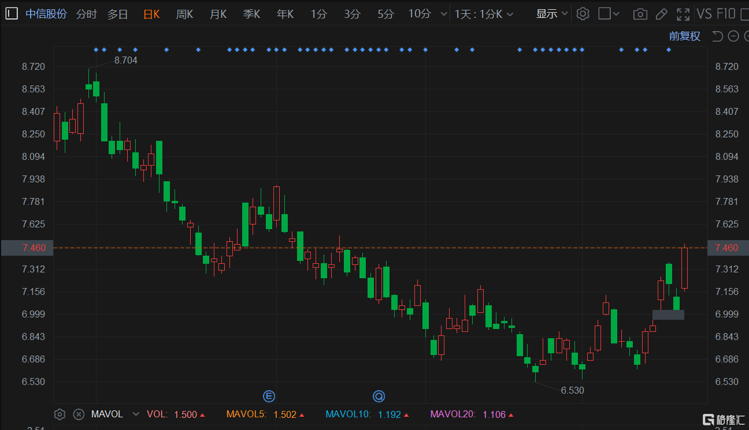The width and height of the screenshot is (749, 430).
Task: Expand MAVOL indicator selector arrow
Action: [136, 414]
